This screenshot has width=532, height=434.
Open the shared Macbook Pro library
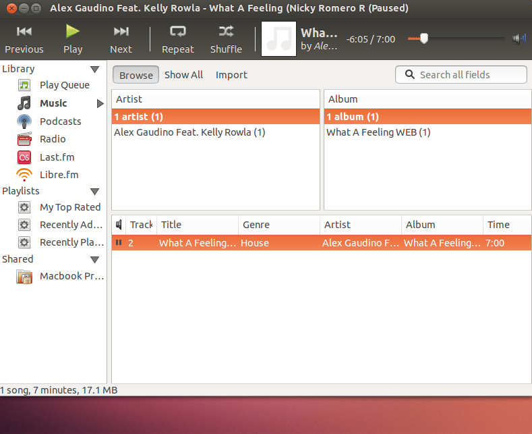[61, 276]
